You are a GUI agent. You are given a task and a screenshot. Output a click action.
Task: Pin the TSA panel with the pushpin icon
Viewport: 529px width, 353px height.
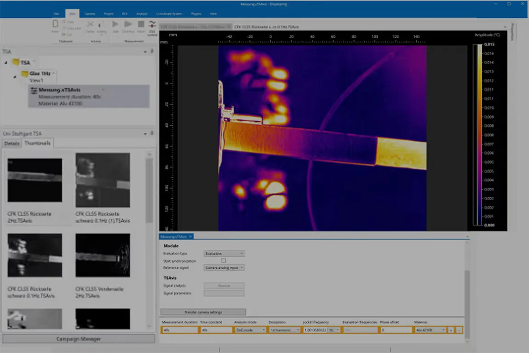pyautogui.click(x=152, y=52)
